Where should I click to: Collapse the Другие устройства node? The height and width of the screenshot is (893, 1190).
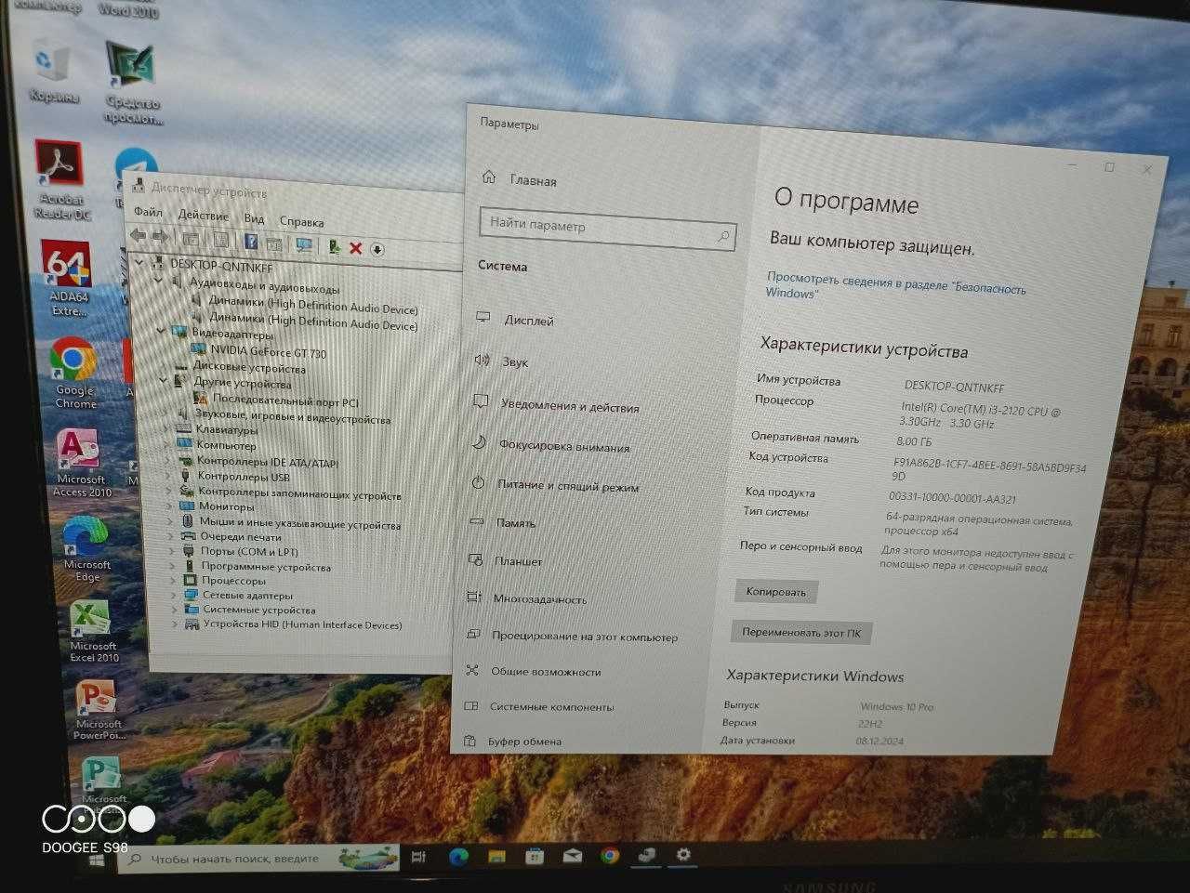click(x=164, y=380)
